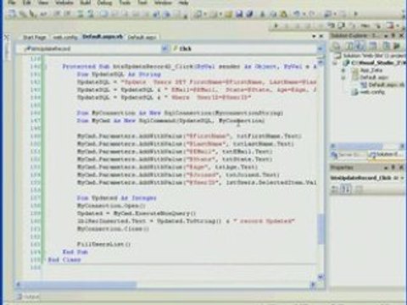Click the Toggle Bookmark toolbar icon
The height and width of the screenshot is (305, 407).
pyautogui.click(x=103, y=14)
